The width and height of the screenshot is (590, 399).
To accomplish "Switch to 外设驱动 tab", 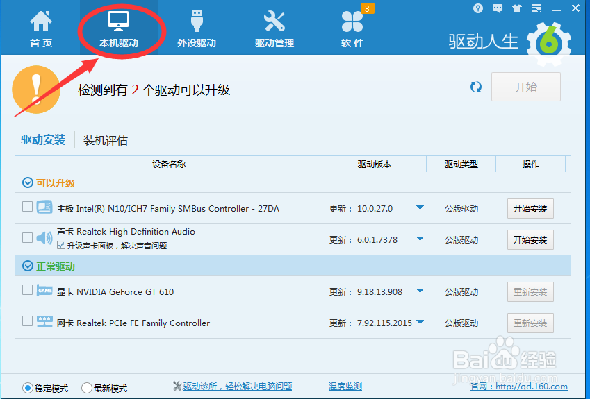I will coord(197,29).
